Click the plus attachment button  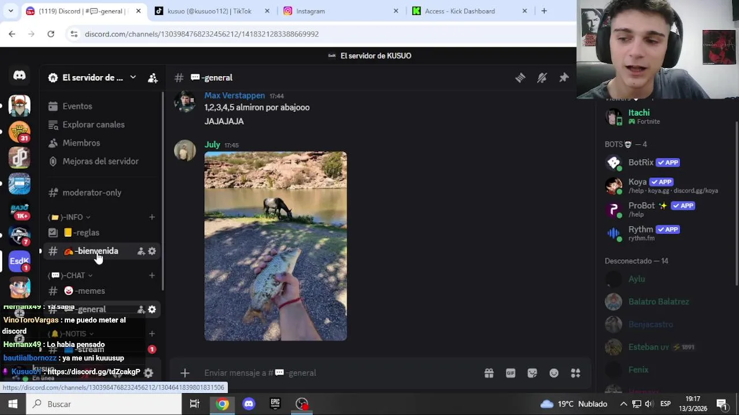185,373
